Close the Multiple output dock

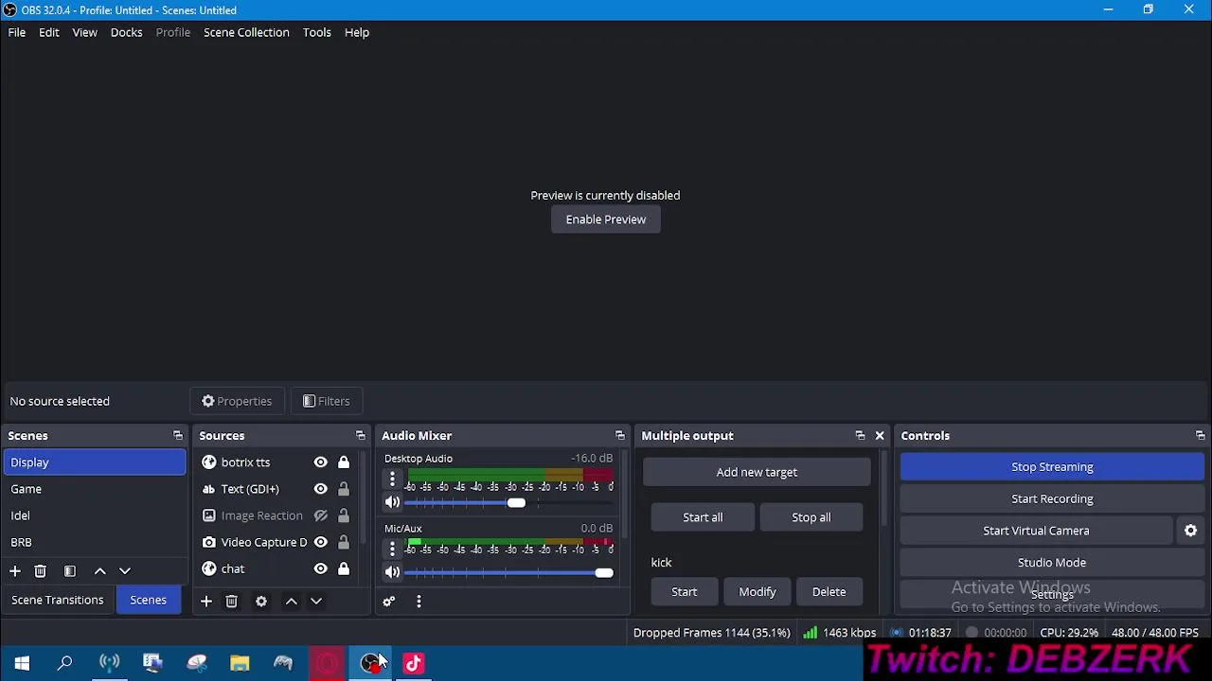[880, 436]
